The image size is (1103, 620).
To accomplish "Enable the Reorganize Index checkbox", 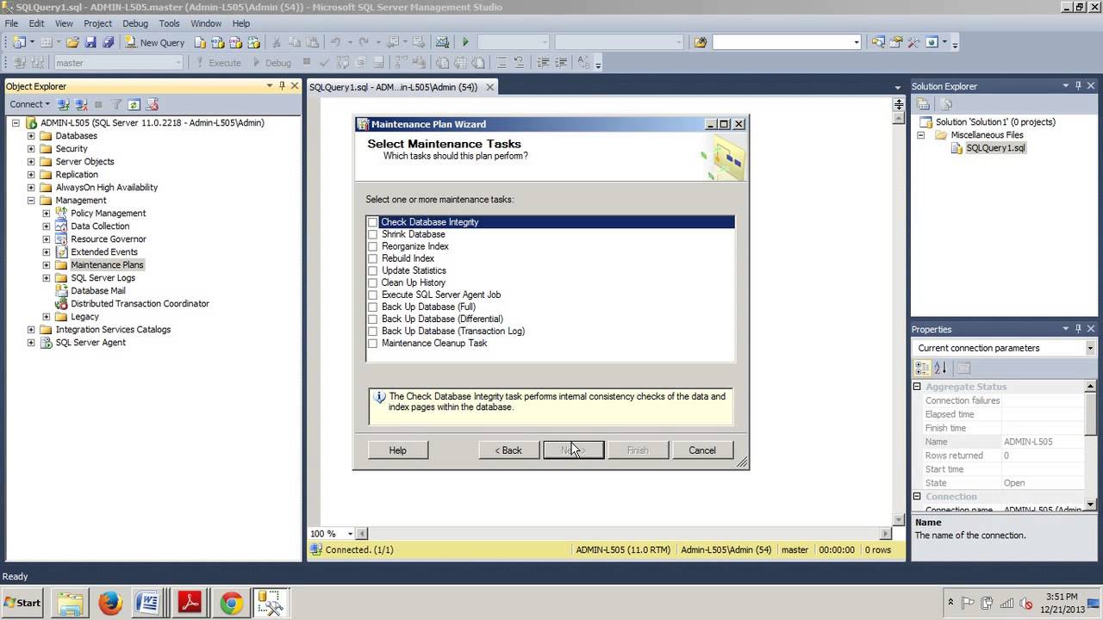I will 373,246.
